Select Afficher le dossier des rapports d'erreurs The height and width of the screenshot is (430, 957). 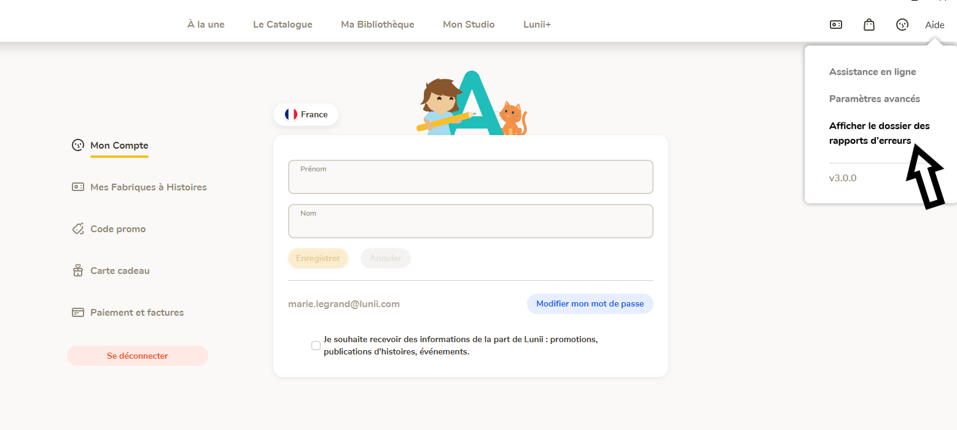(x=880, y=133)
